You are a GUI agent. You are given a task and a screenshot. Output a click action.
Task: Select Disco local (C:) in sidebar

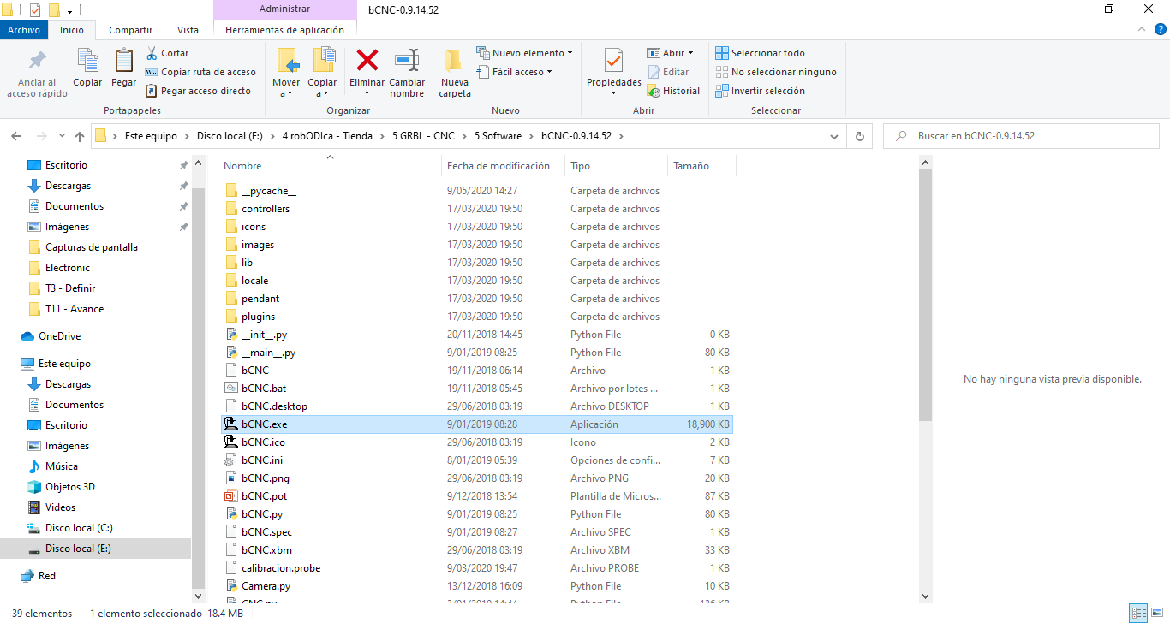pos(79,528)
